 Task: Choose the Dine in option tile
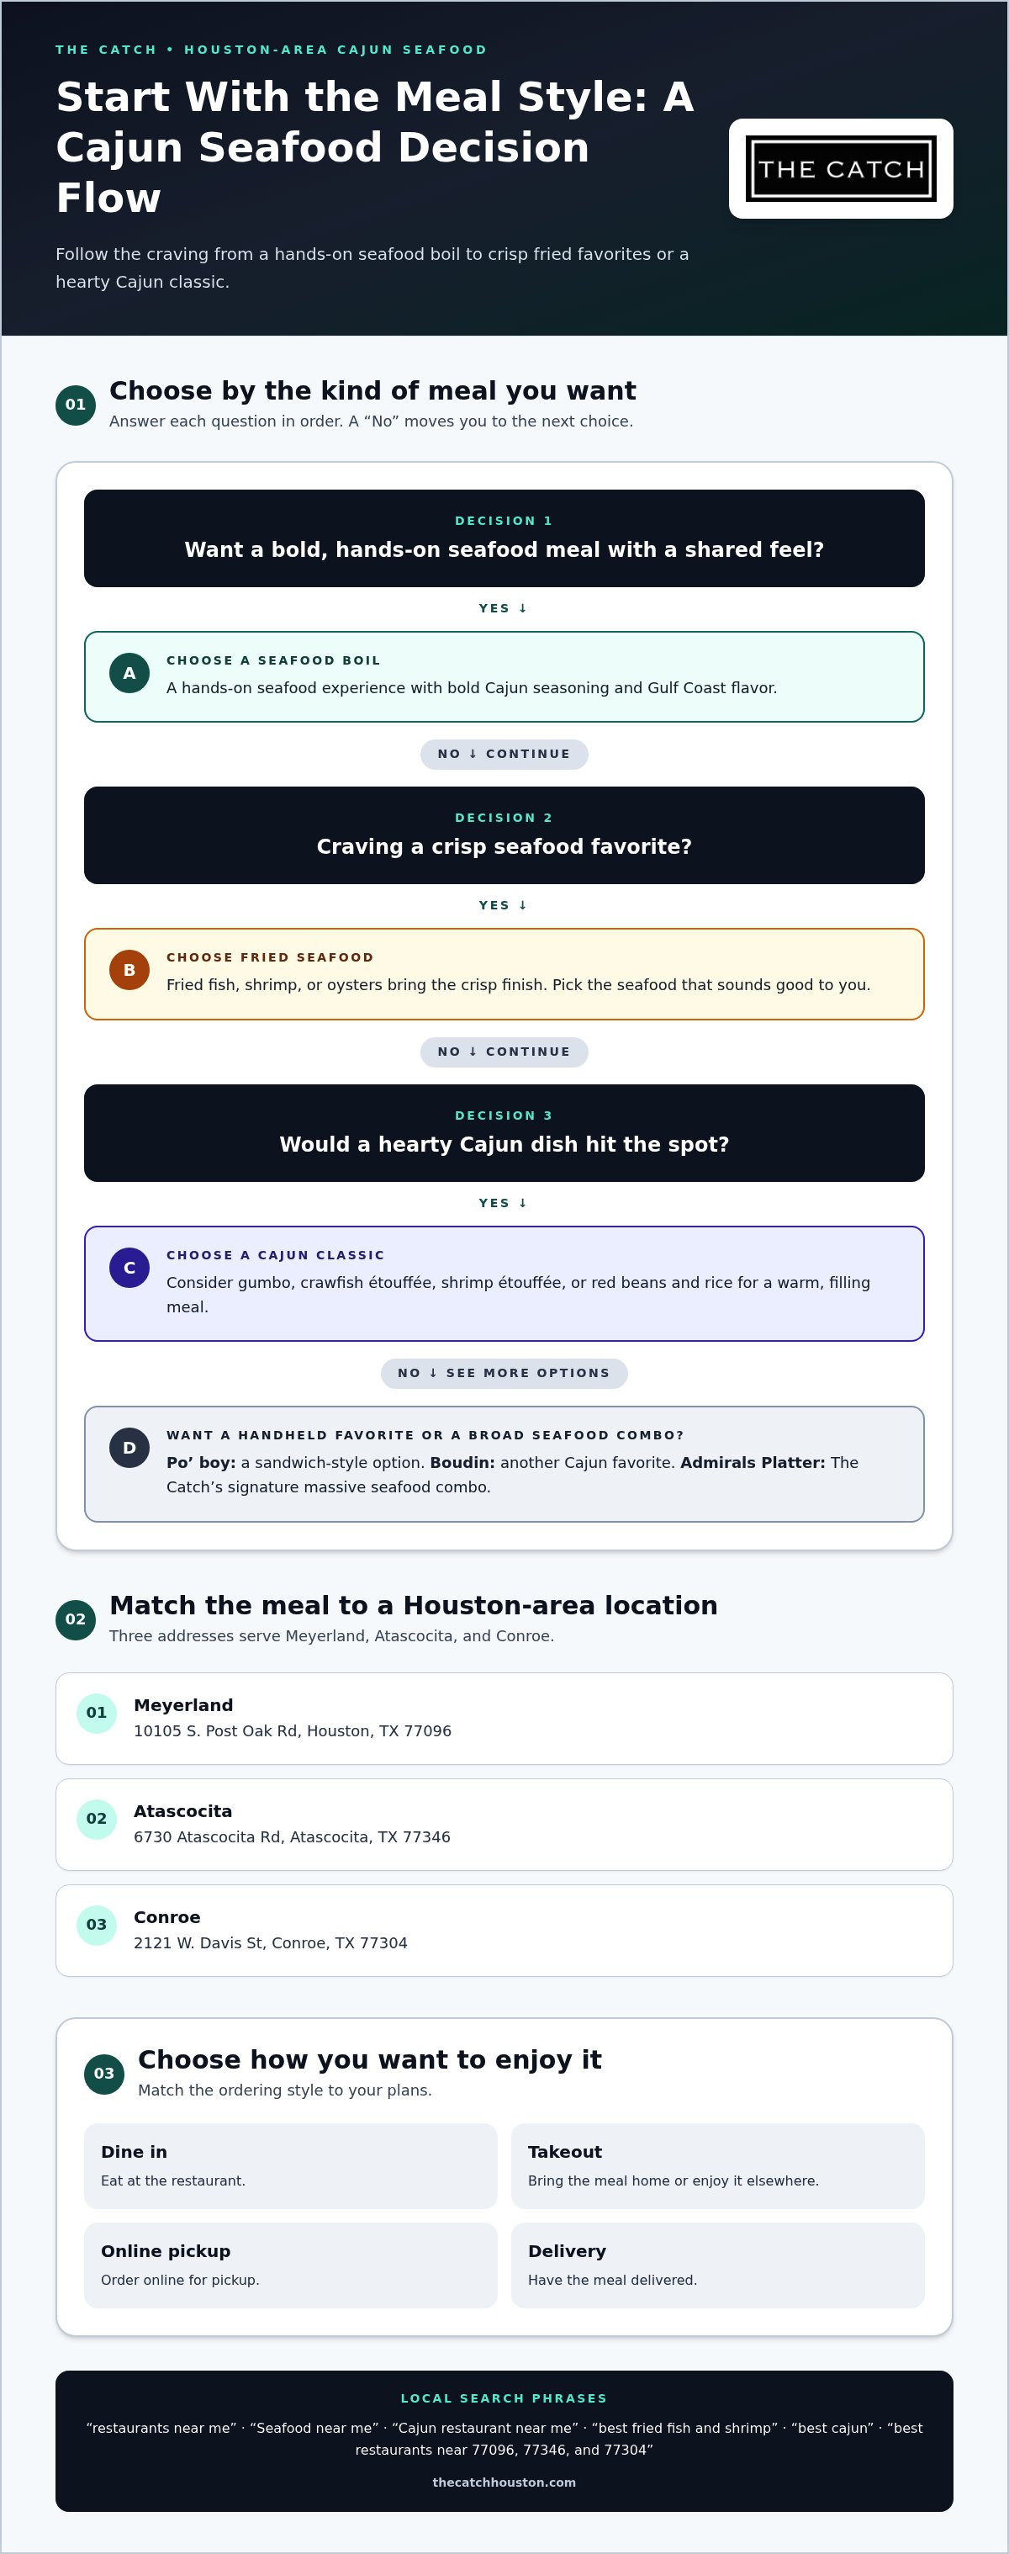[290, 2165]
